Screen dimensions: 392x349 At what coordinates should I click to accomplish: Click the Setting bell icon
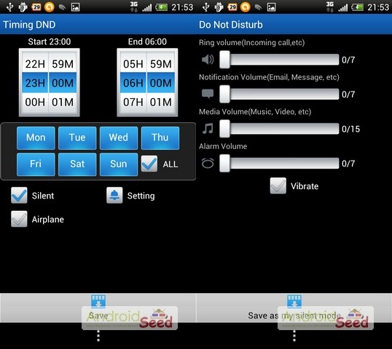coord(114,195)
